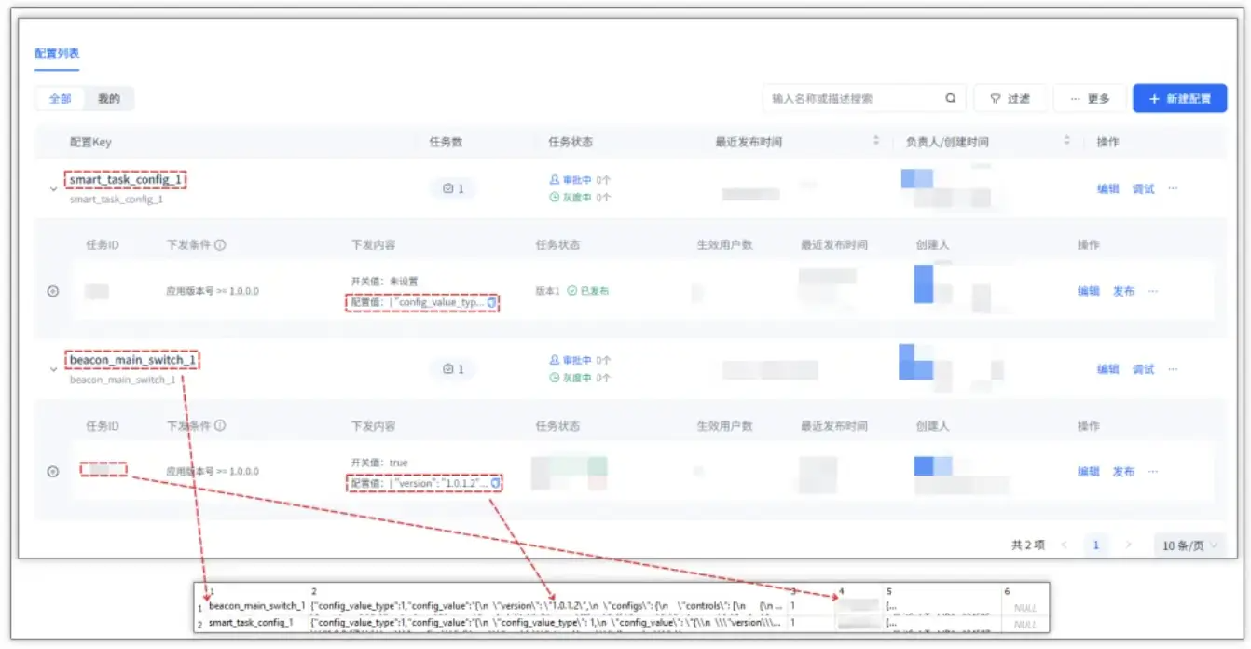Sort the 负责人/创建时间 column
The image size is (1251, 649).
click(1068, 138)
